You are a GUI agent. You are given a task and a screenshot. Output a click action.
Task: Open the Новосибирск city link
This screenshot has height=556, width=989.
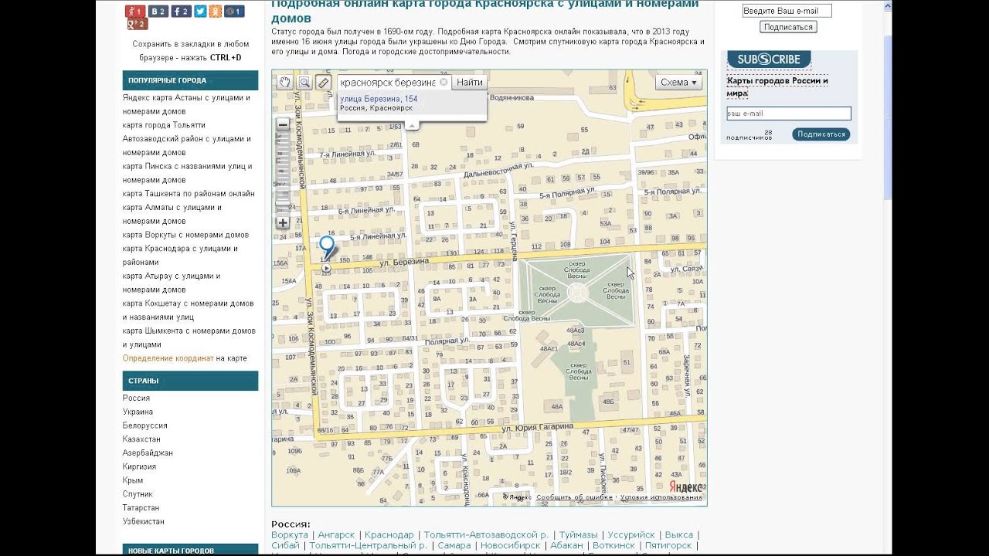[510, 546]
